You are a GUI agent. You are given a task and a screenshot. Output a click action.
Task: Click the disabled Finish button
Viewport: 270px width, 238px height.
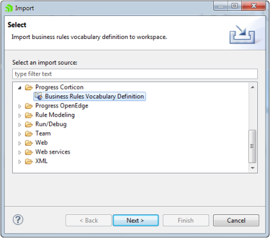[186, 220]
